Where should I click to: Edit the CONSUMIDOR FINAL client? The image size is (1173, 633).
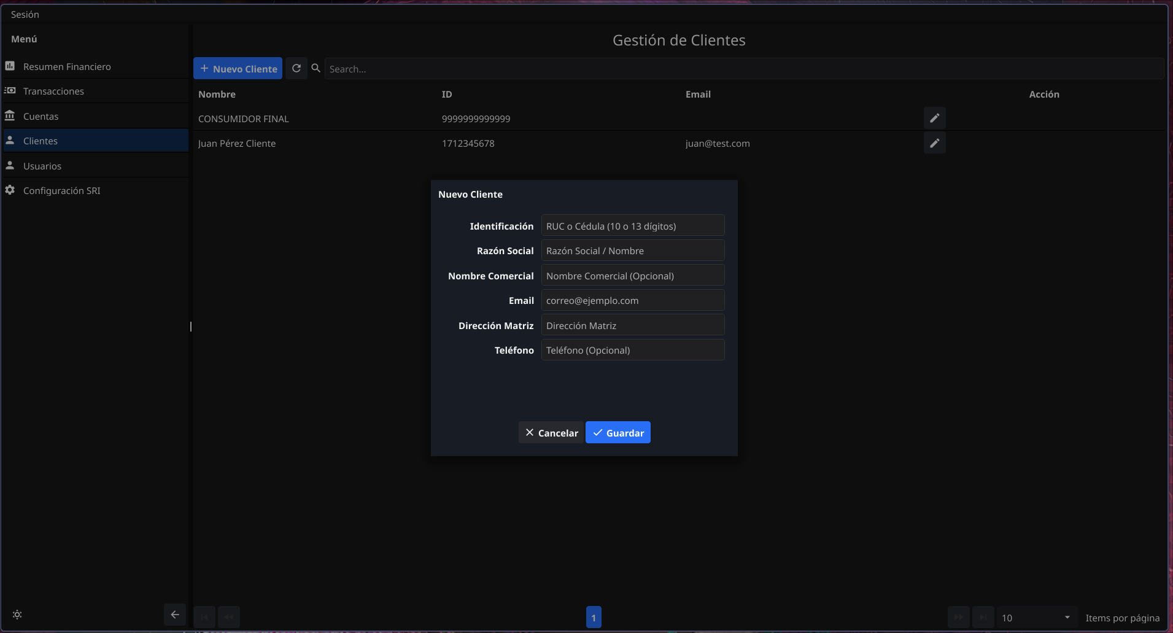click(934, 118)
